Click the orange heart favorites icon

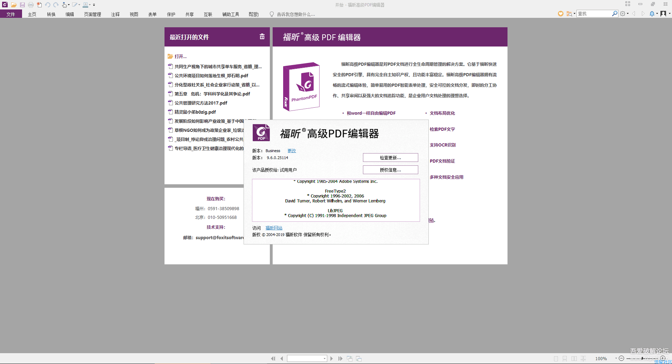[x=560, y=14]
